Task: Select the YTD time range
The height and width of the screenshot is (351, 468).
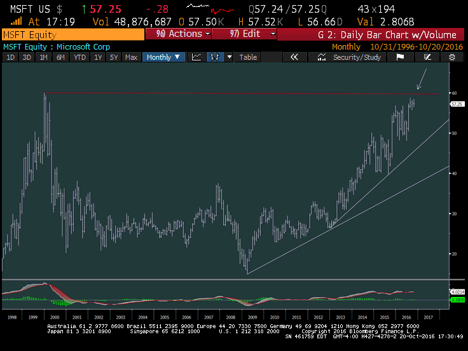Action: [x=79, y=57]
